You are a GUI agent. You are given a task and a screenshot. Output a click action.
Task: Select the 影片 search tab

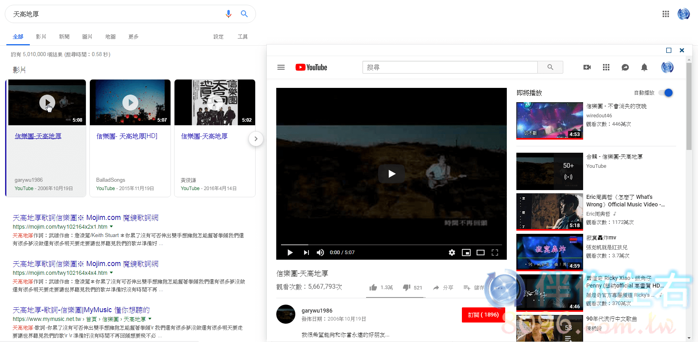point(41,37)
